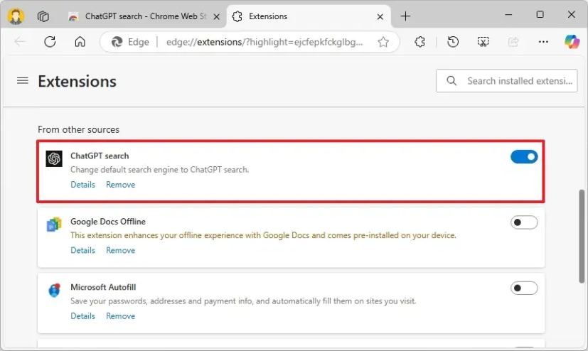Expand the Extensions hamburger menu

(23, 80)
